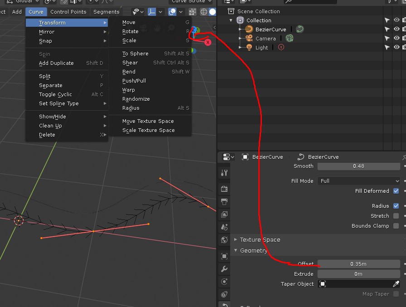Open the Modifiers tab (wrench icon)
The width and height of the screenshot is (406, 307).
pos(224,268)
